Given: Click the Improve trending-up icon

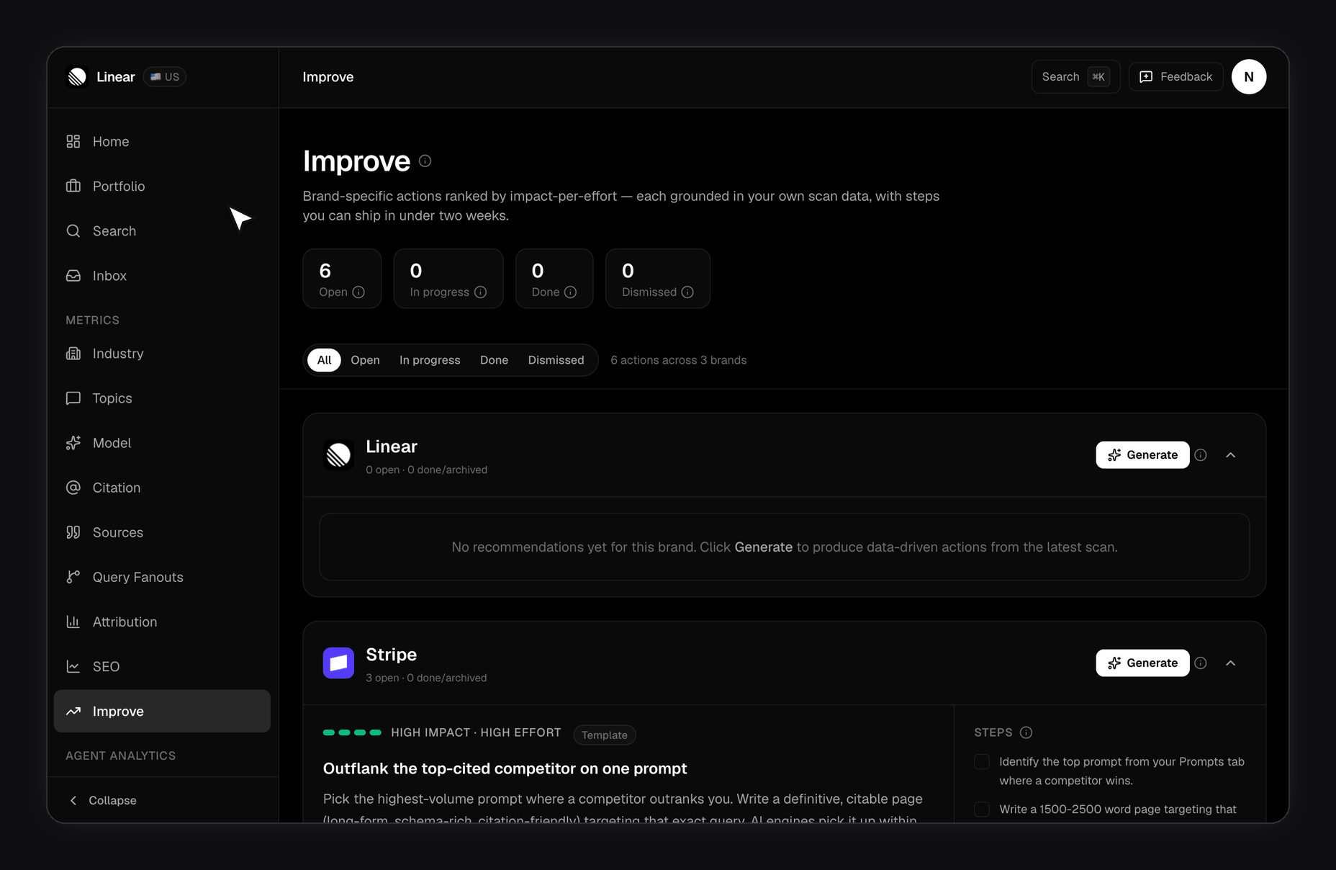Looking at the screenshot, I should point(73,711).
